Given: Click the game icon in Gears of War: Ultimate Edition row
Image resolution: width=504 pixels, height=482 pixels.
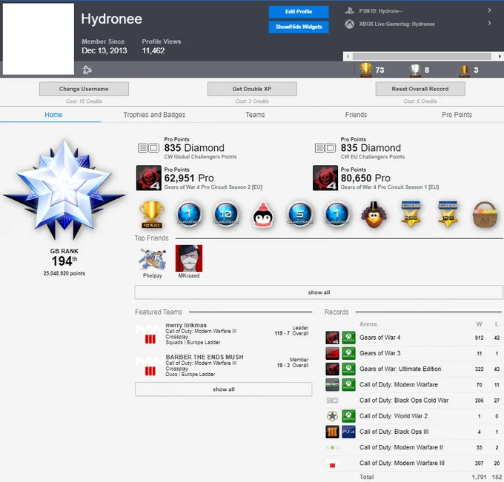Looking at the screenshot, I should 332,369.
